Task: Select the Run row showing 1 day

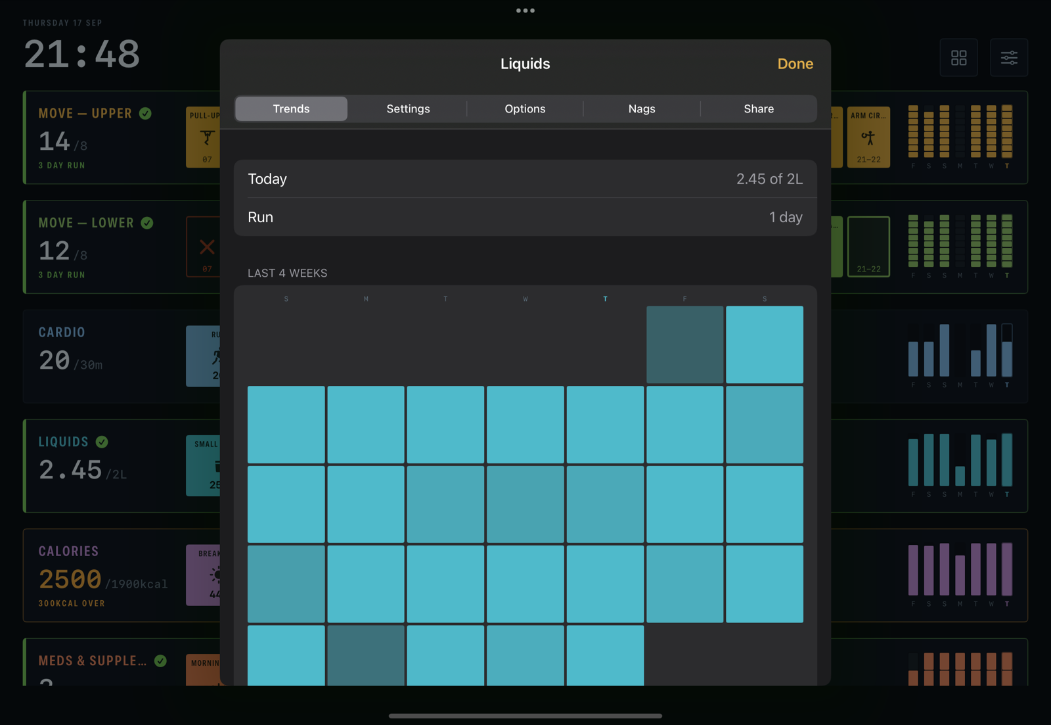Action: 525,217
